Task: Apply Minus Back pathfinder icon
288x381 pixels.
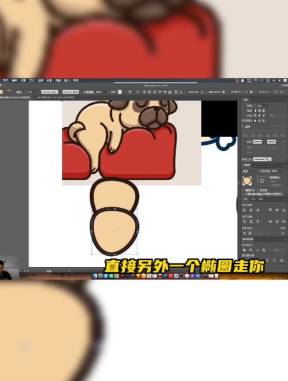Action: (282, 260)
